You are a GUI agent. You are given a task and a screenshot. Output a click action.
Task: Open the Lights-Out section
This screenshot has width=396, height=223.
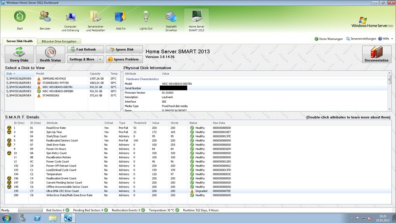[146, 21]
